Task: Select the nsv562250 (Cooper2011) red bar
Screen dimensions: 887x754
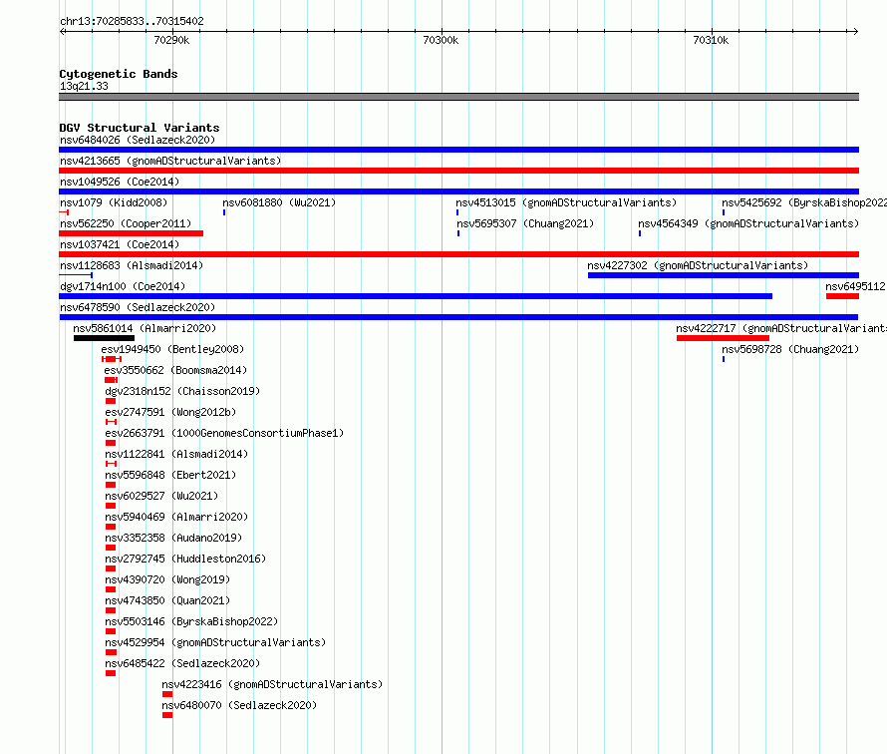Action: 132,233
